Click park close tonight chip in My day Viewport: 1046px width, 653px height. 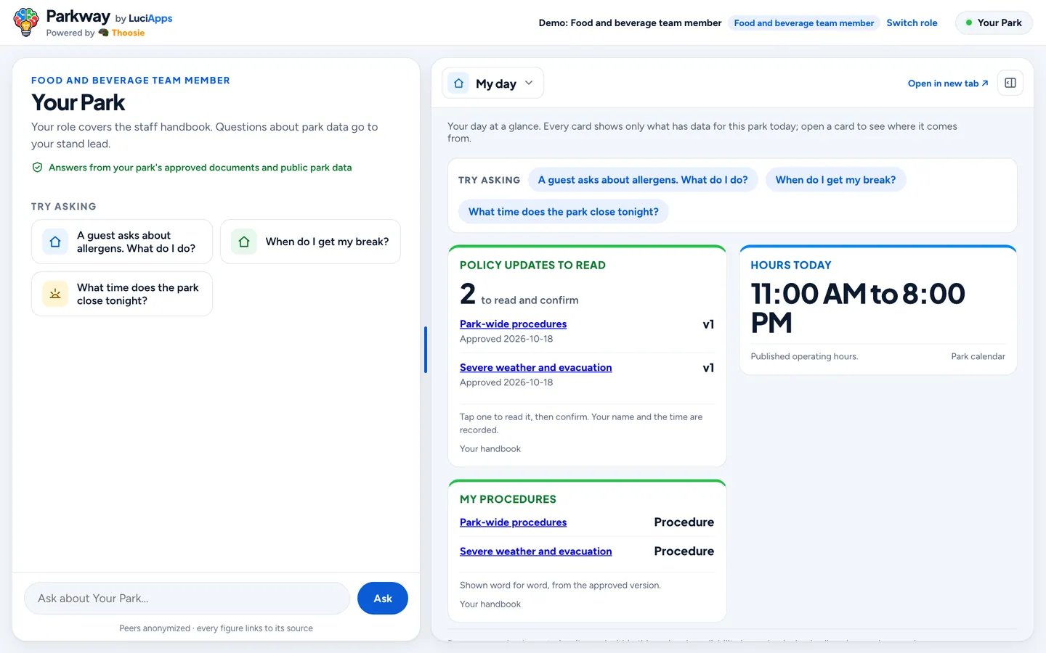click(x=563, y=212)
